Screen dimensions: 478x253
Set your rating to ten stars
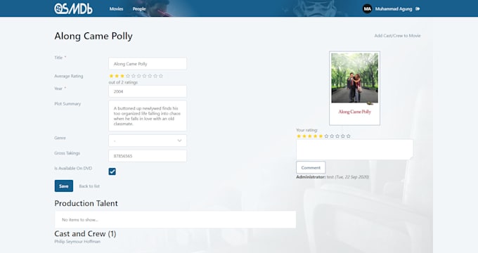[x=349, y=136]
